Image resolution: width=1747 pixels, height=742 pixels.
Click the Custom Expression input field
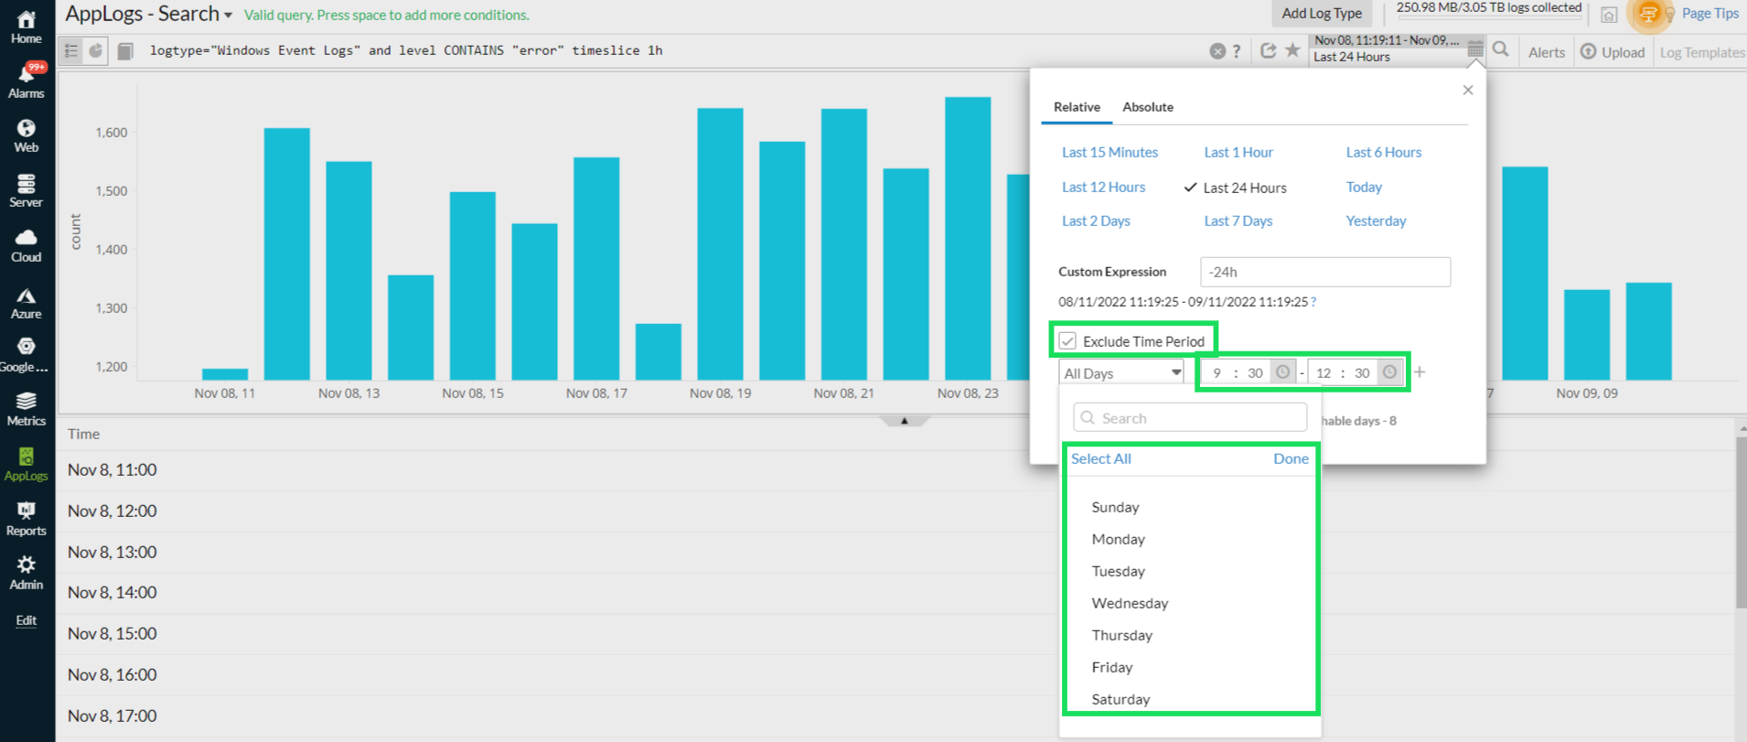coord(1324,272)
